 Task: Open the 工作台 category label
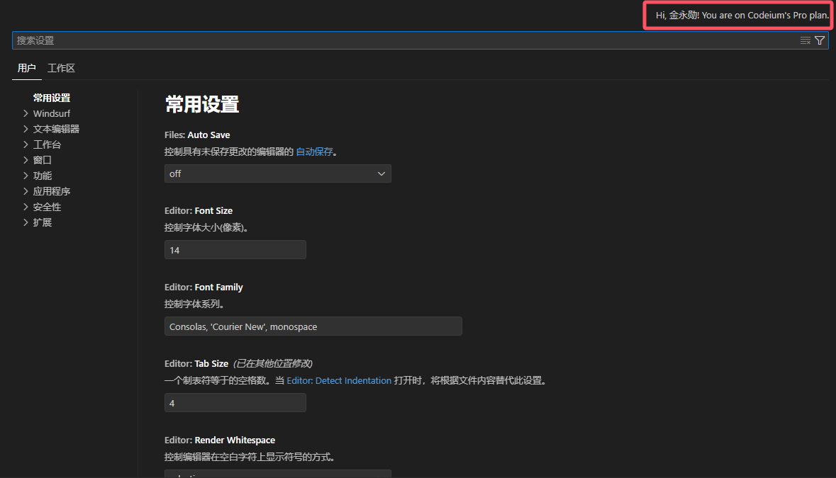[47, 144]
